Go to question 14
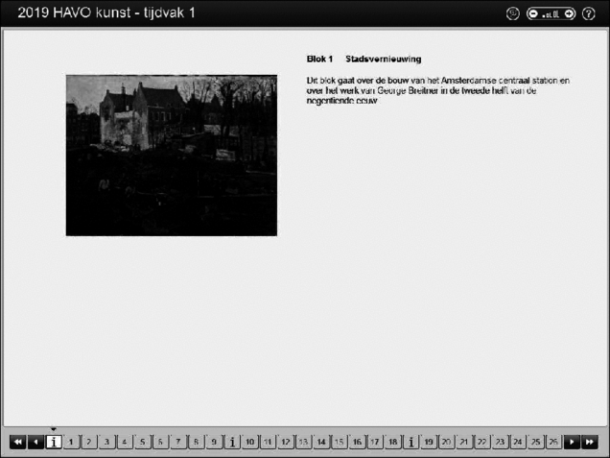610x458 pixels. 321,442
